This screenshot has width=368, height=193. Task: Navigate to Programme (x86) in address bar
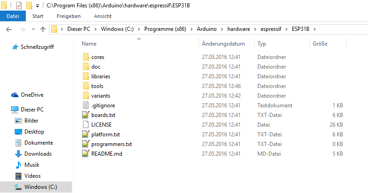click(x=165, y=29)
